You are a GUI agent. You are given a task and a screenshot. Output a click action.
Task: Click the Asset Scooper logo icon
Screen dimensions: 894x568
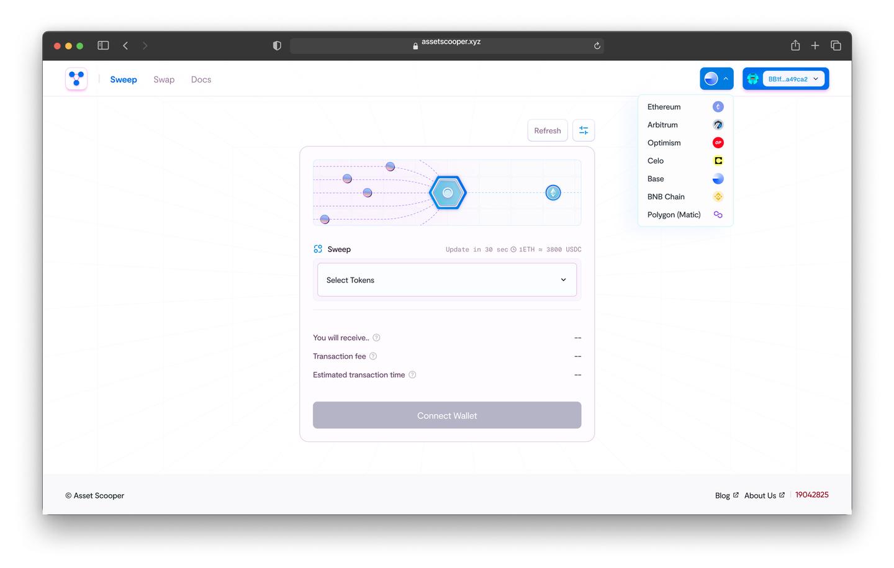point(76,79)
